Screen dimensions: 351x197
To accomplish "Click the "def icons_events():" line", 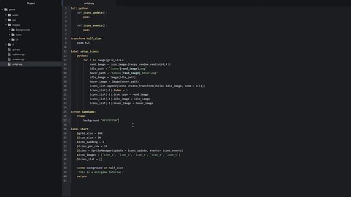I will [x=92, y=26].
